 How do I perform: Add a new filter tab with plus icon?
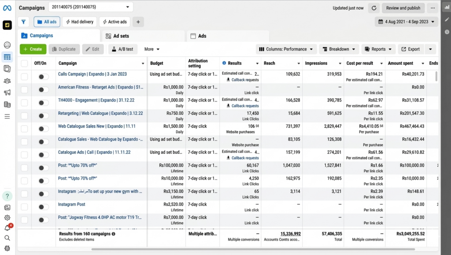coord(138,22)
